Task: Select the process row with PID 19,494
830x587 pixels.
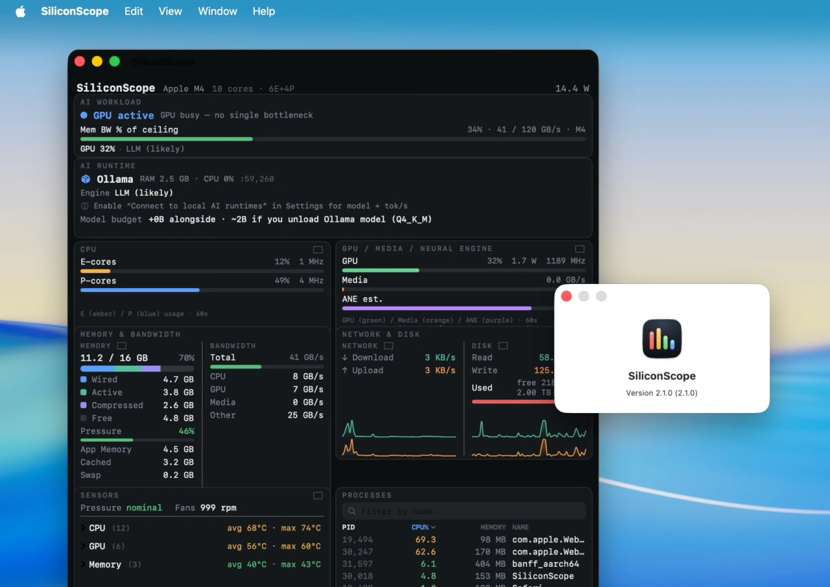Action: [x=464, y=540]
